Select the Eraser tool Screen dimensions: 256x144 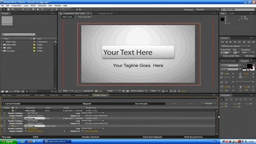tap(57, 10)
